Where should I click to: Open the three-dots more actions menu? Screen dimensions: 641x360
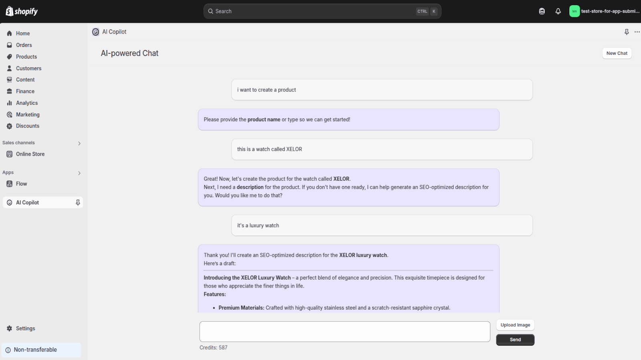(637, 32)
